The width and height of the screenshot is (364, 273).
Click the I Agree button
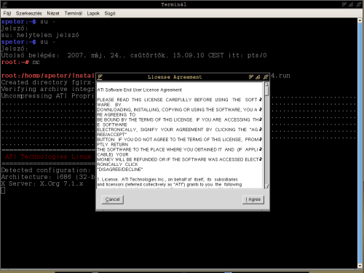coord(253,199)
